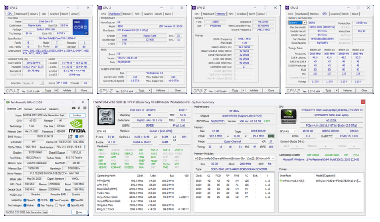This screenshot has height=222, width=380.
Task: Click the Intel Core i9 logo in HWiNFO
Action: (x=106, y=116)
